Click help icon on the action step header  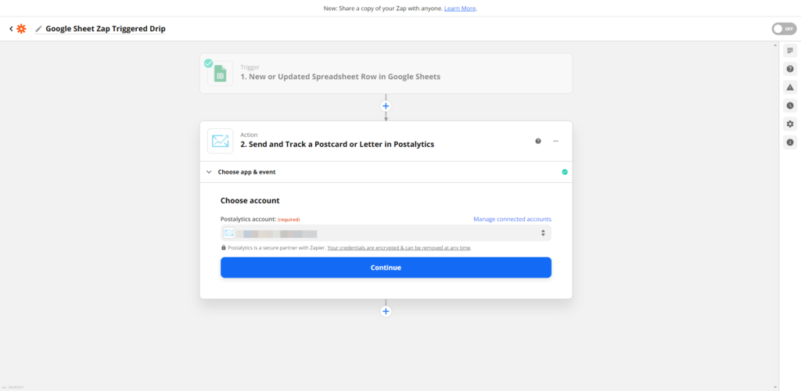click(538, 141)
